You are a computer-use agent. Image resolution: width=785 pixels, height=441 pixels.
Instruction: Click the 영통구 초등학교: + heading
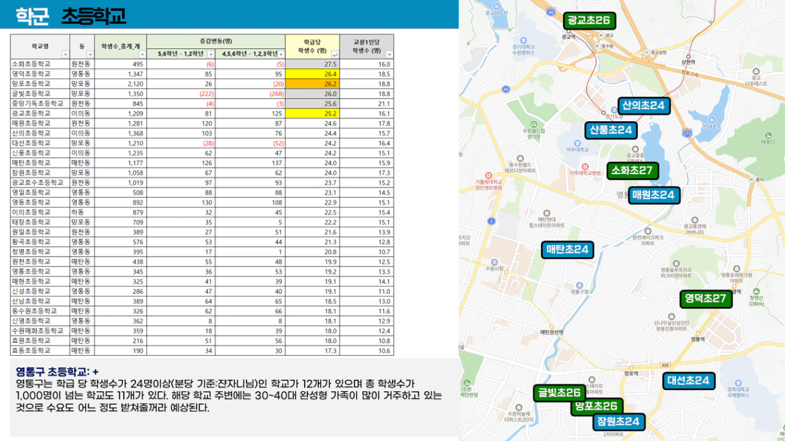57,371
